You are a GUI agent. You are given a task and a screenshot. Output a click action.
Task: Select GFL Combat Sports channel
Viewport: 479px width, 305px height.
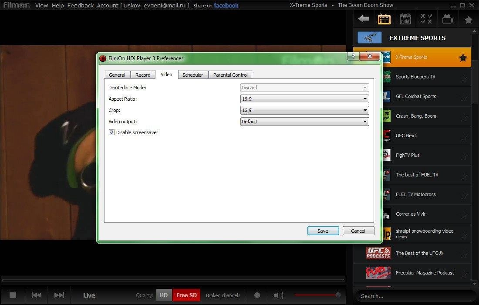click(x=416, y=96)
